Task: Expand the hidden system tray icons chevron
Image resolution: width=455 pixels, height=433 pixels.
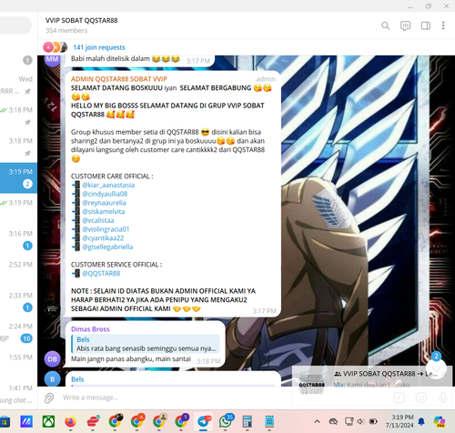Action: point(317,421)
